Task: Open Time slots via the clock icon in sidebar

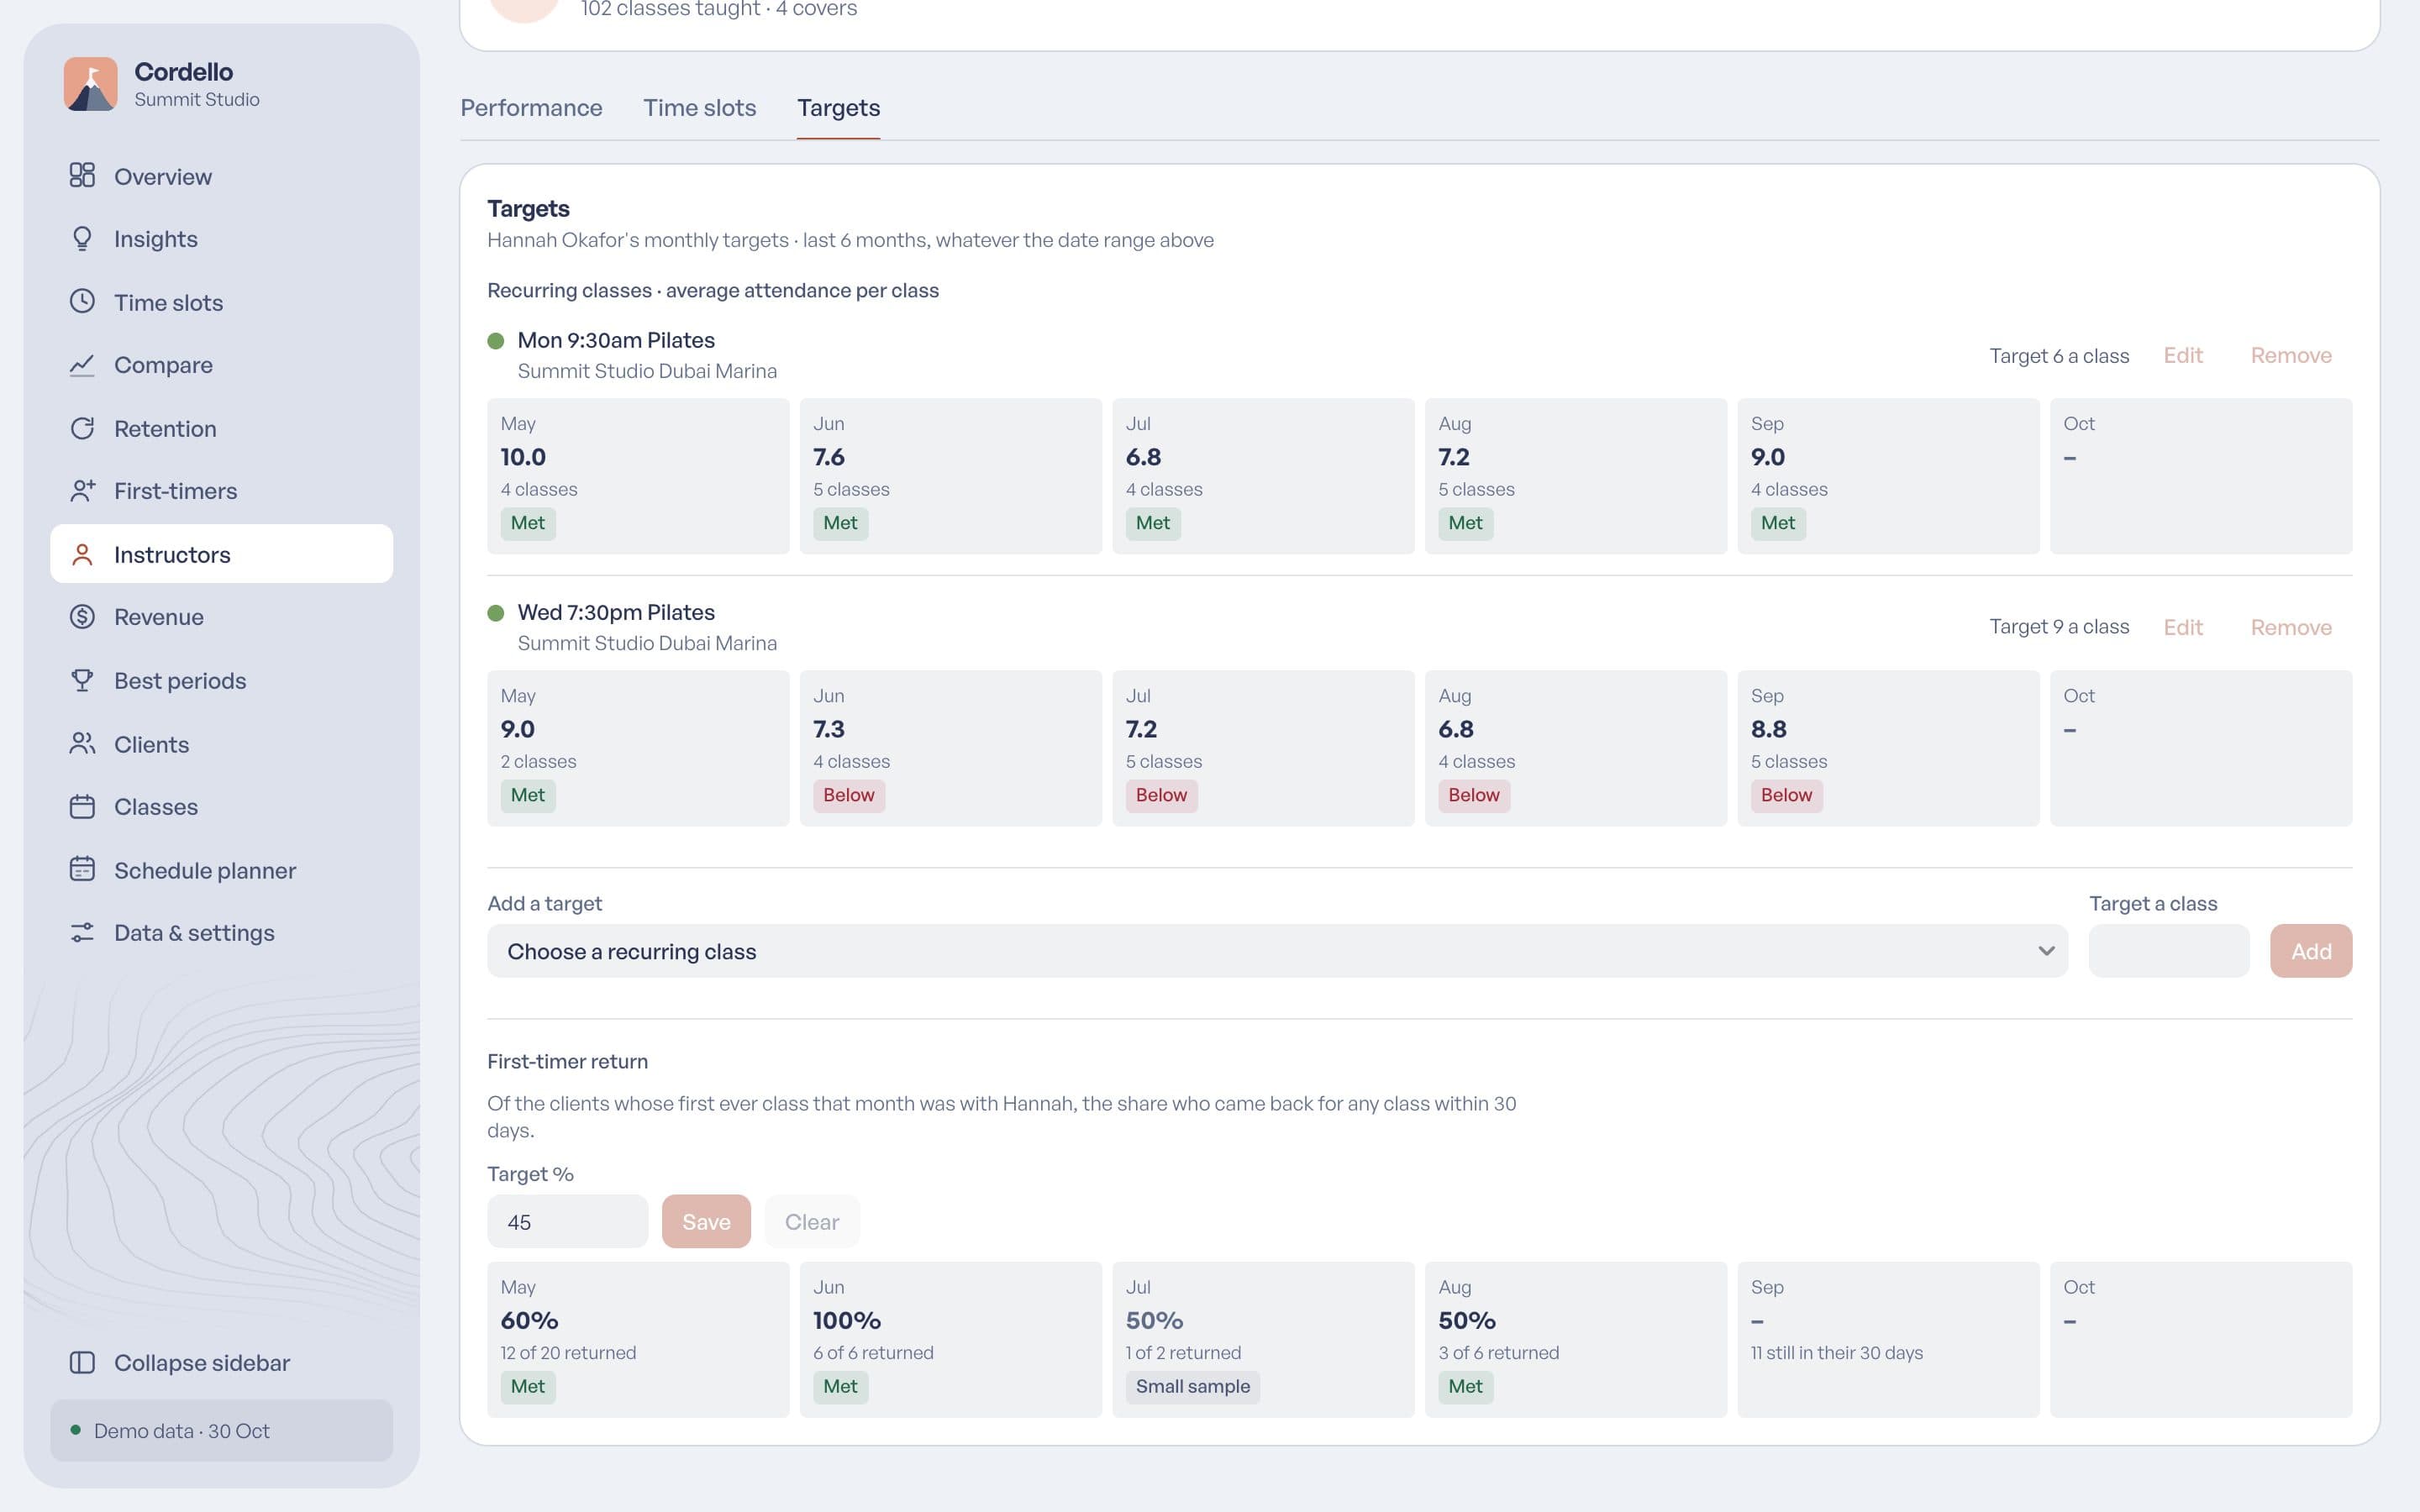Action: point(82,301)
